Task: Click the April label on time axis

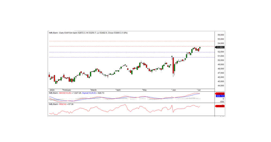Action: 119,90
